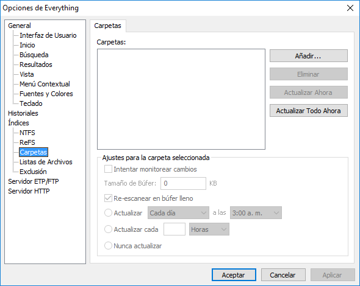360x286 pixels.
Task: Open the Cada día dropdown
Action: pyautogui.click(x=178, y=213)
